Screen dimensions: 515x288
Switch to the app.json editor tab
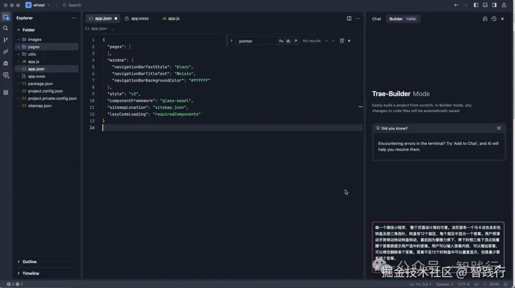coord(103,19)
